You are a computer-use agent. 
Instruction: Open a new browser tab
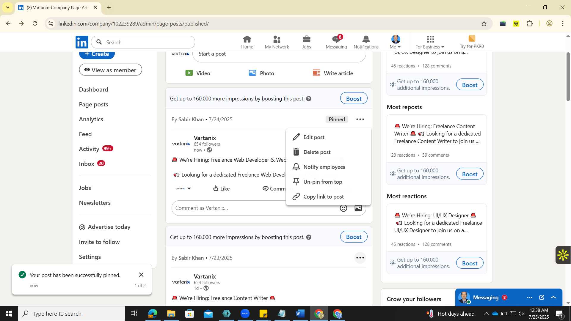109,7
